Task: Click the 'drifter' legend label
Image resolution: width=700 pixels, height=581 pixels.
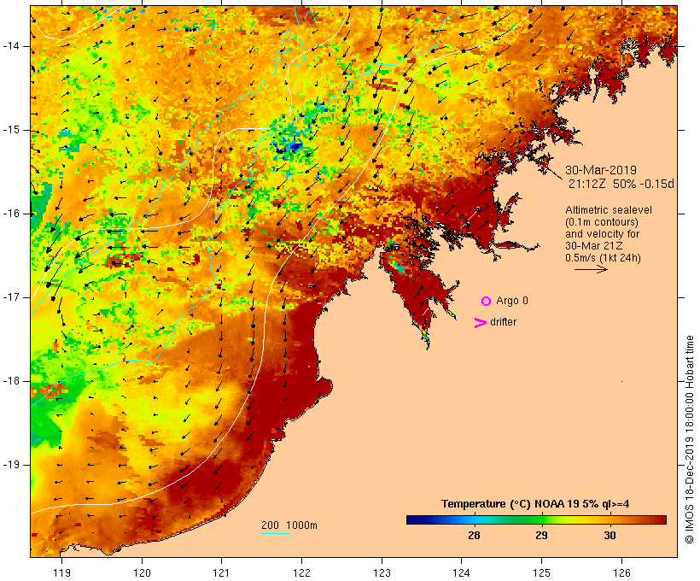Action: 503,322
